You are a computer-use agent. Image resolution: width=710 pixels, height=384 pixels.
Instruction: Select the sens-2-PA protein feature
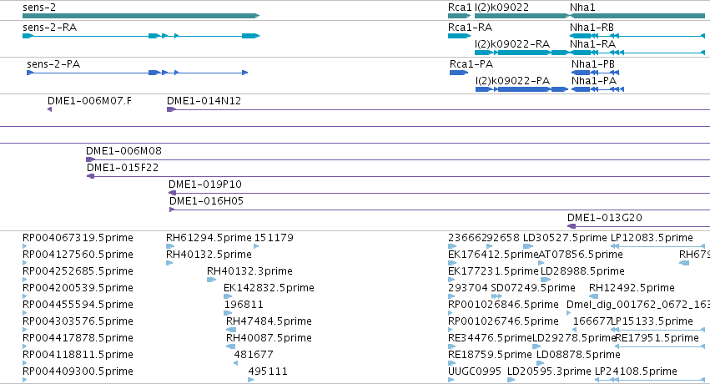tap(137, 73)
